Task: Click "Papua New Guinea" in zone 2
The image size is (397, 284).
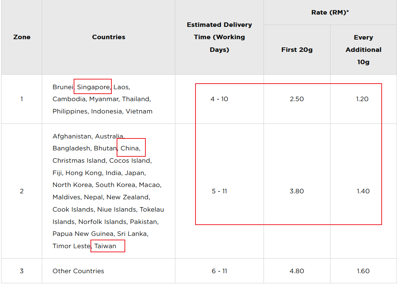Action: [x=83, y=234]
